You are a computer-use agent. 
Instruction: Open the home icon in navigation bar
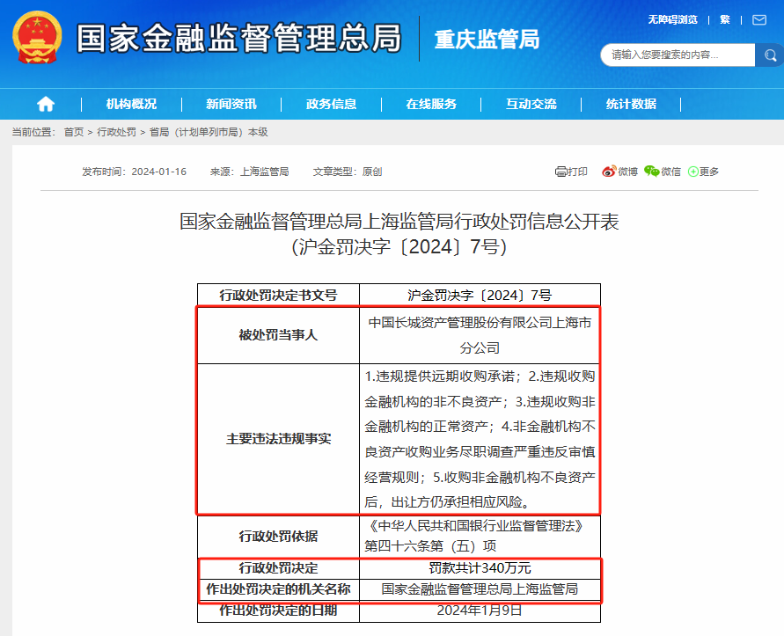pyautogui.click(x=46, y=104)
